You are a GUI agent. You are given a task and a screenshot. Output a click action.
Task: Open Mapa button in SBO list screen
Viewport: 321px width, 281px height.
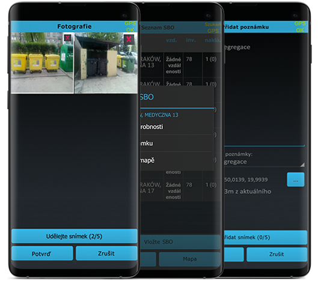pos(190,259)
